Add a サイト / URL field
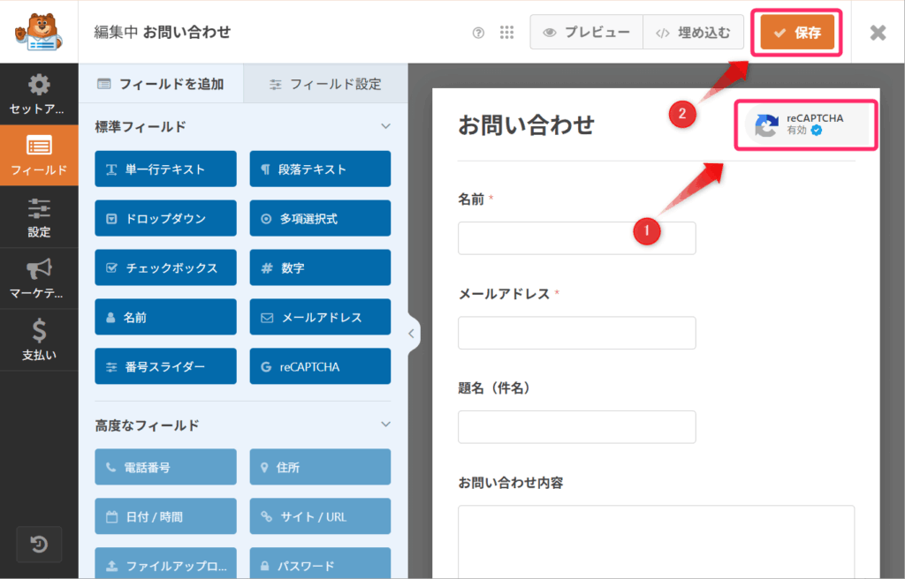This screenshot has height=579, width=905. pyautogui.click(x=320, y=516)
